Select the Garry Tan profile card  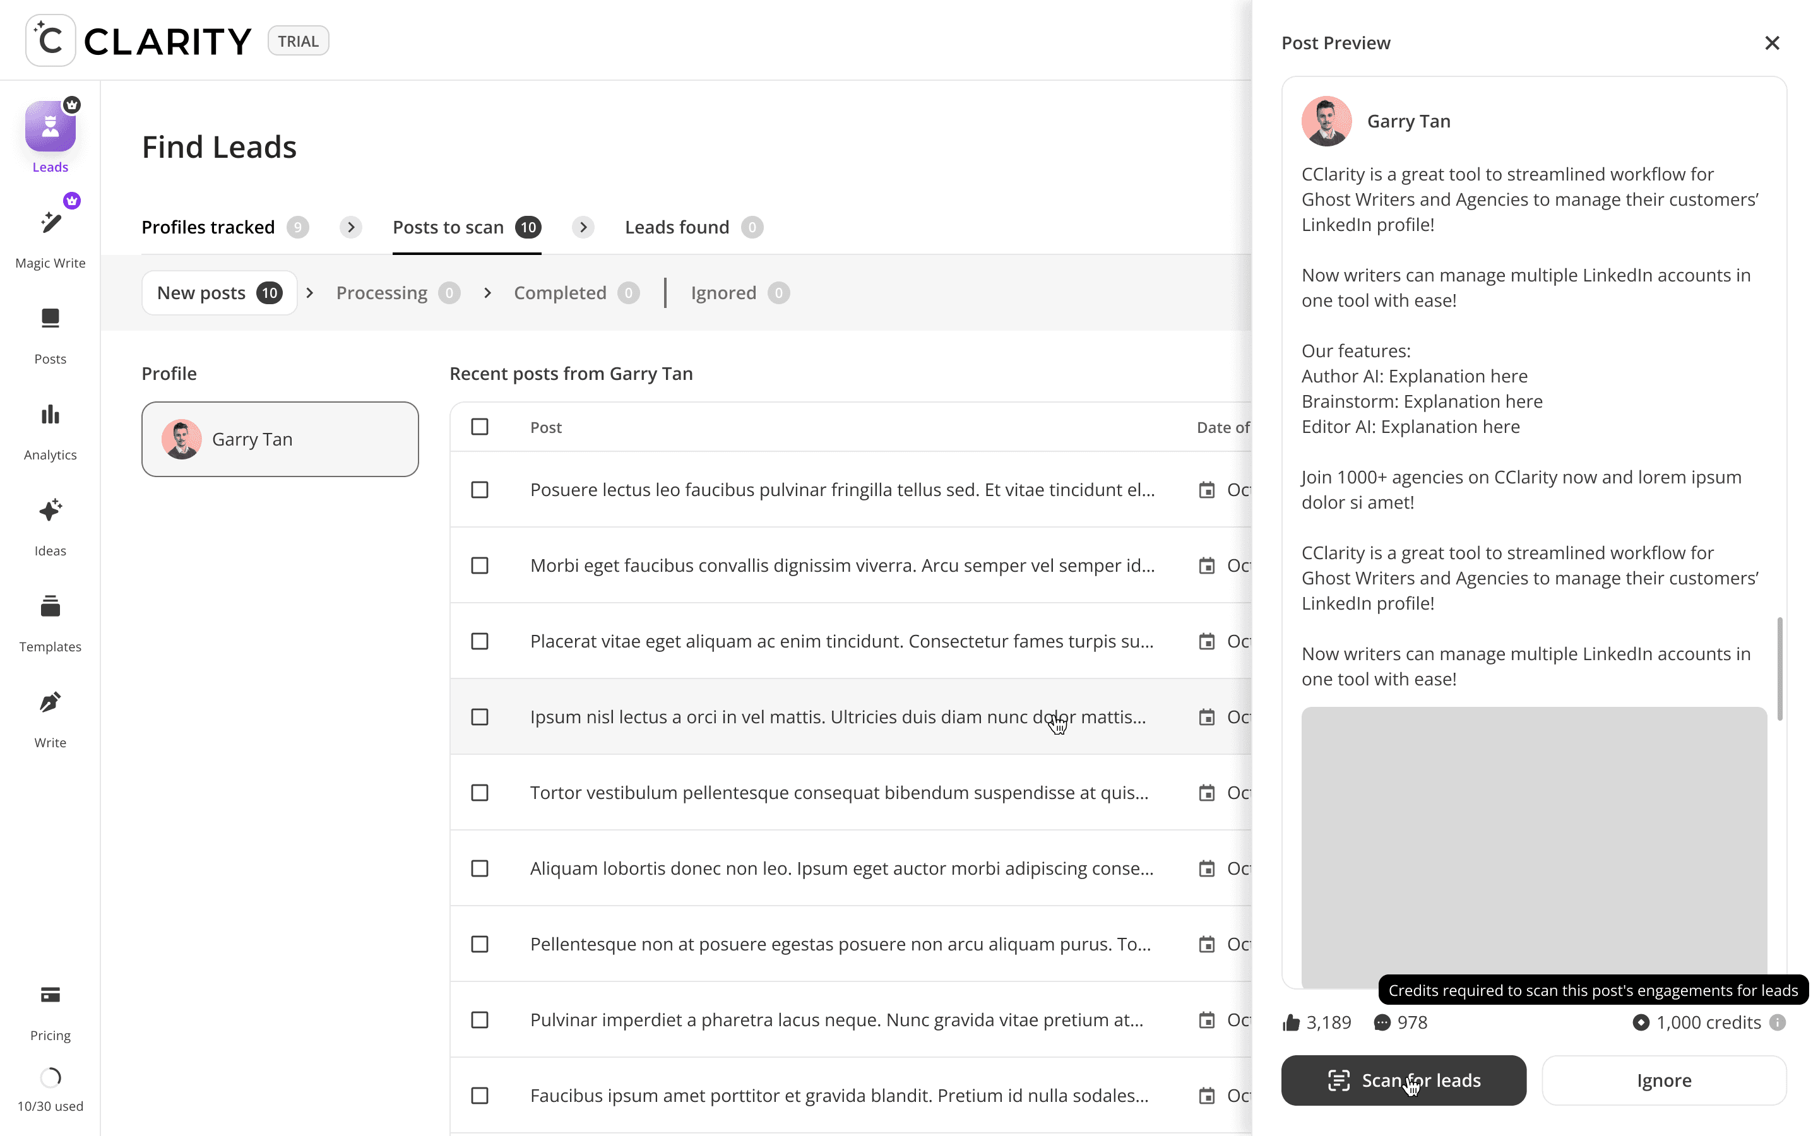pos(280,439)
